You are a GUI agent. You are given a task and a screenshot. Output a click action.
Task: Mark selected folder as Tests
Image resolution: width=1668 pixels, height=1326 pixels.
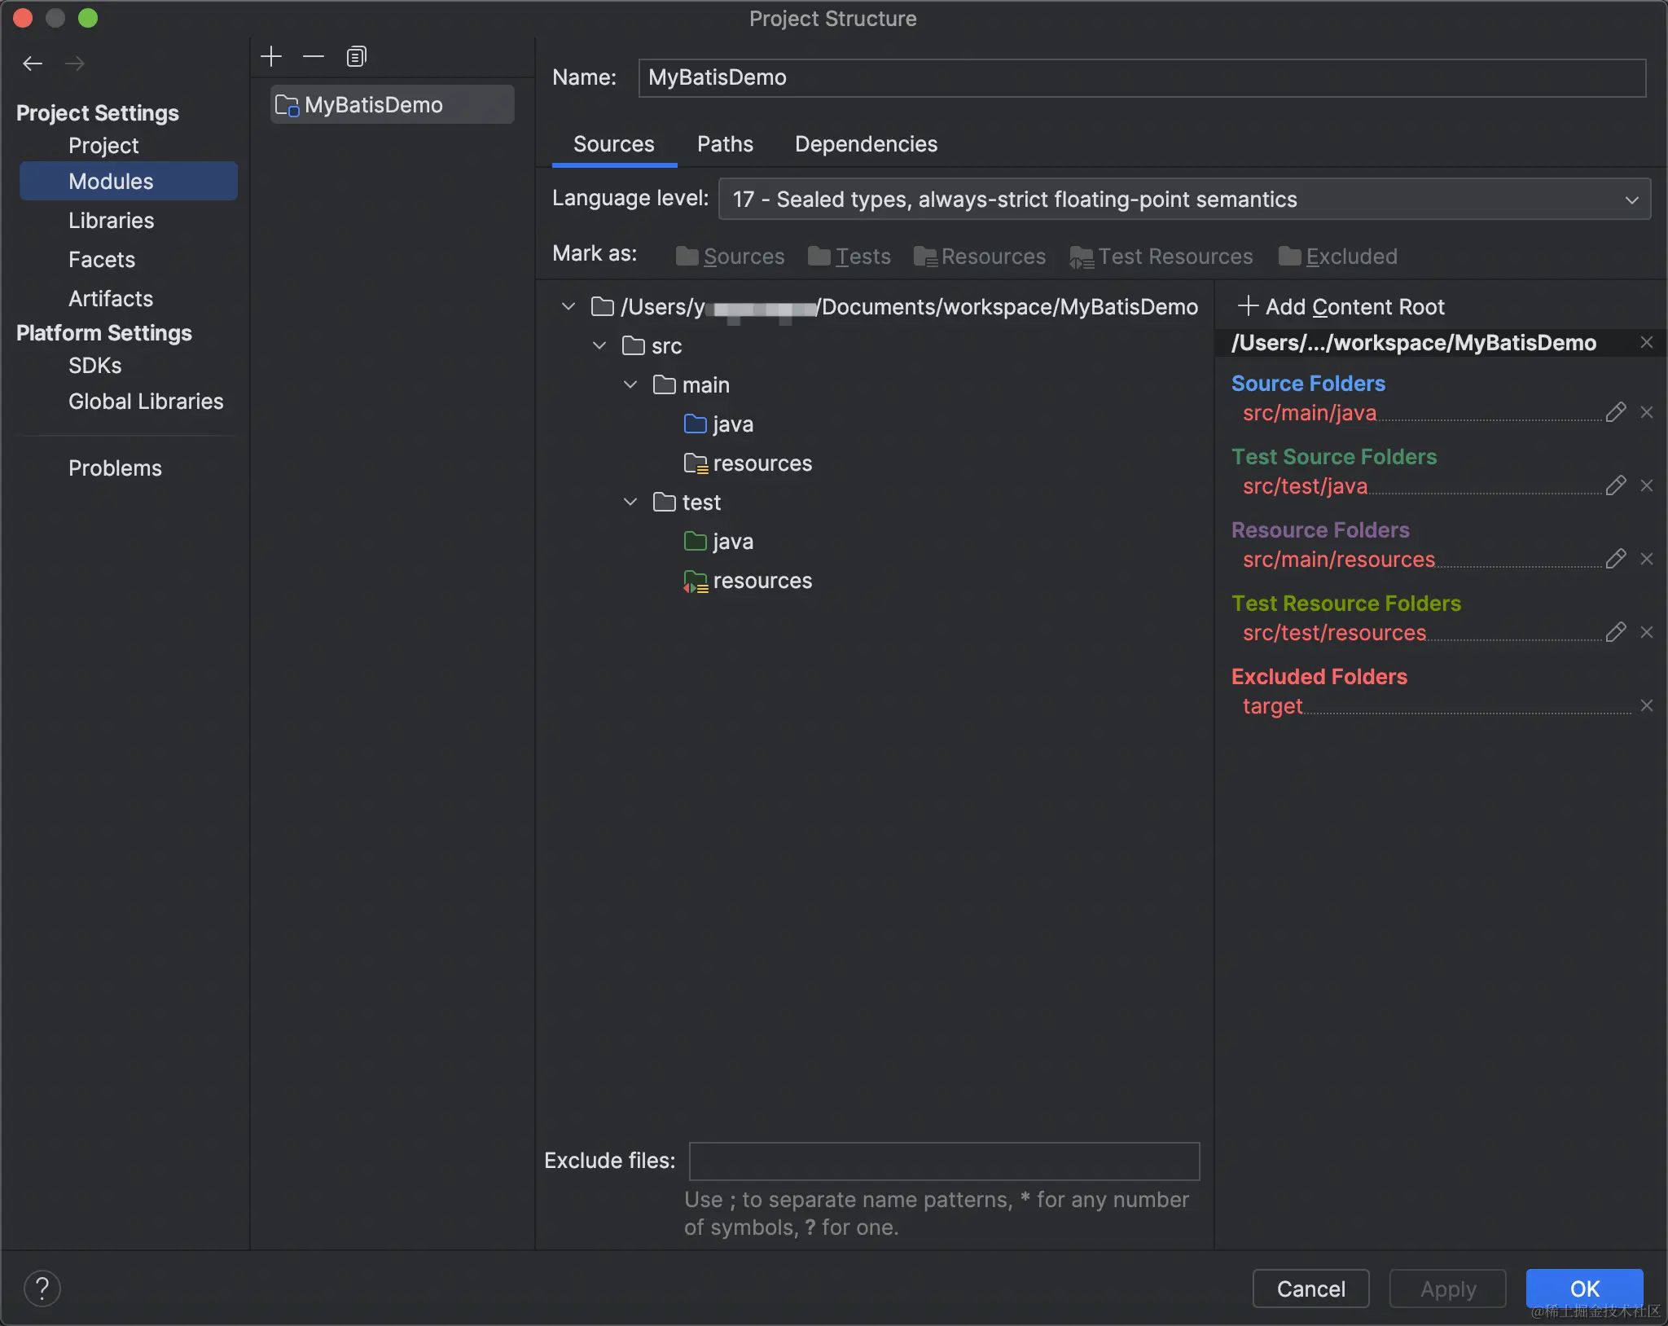(x=849, y=257)
